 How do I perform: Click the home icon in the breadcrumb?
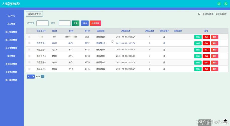click(199, 14)
